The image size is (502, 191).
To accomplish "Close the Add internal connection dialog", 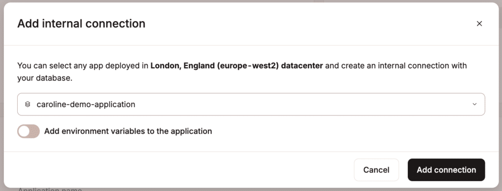I will (x=479, y=24).
